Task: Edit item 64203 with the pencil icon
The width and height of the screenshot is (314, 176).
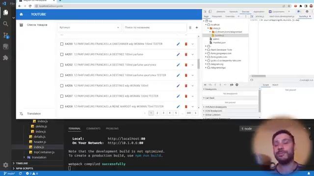Action: (178, 75)
